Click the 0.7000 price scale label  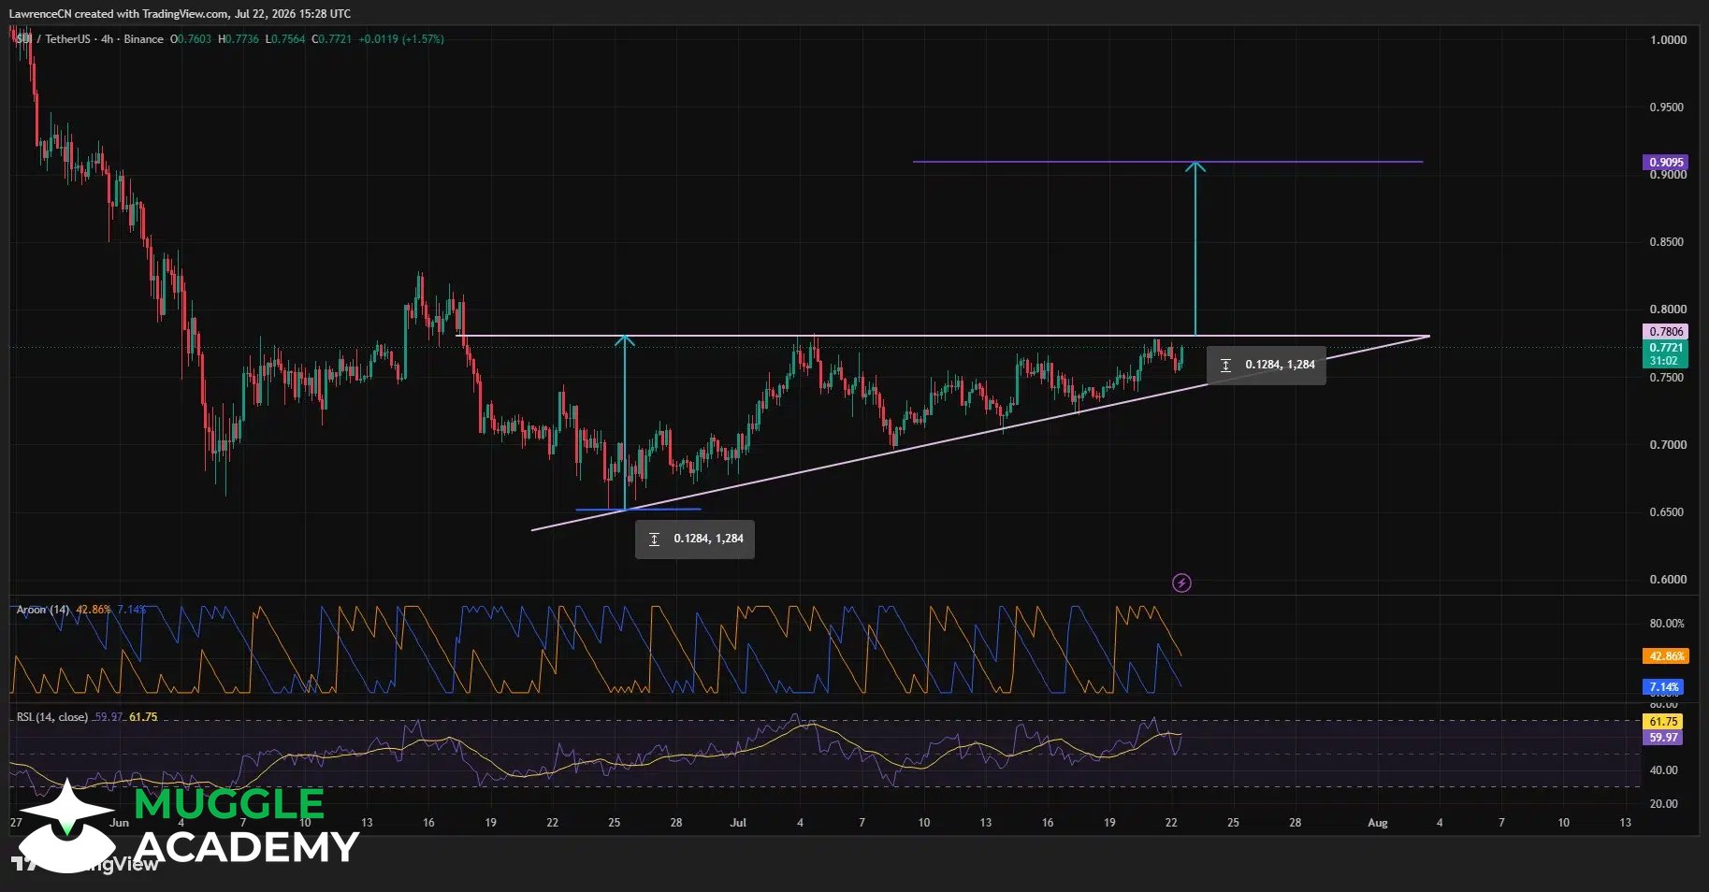point(1666,445)
